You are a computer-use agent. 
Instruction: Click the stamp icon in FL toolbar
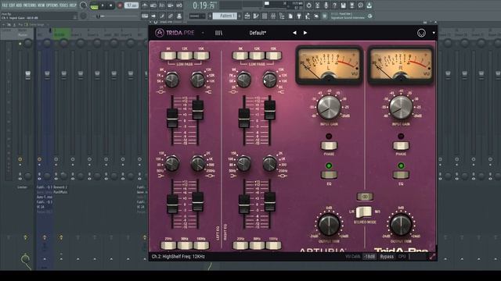point(179,16)
